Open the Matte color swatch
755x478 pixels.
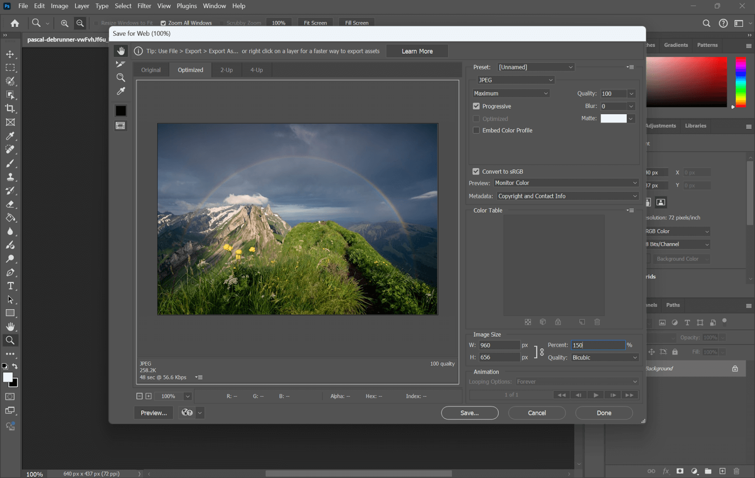point(613,118)
